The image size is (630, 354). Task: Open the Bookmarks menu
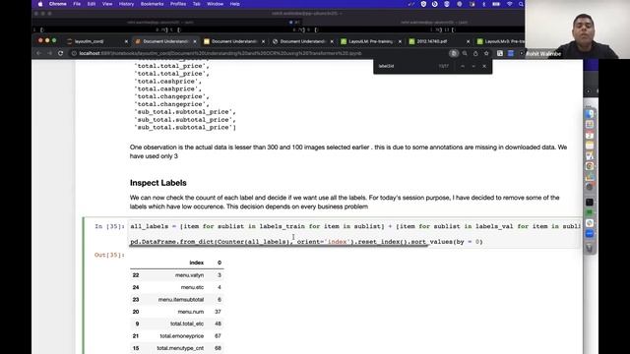[x=152, y=4]
